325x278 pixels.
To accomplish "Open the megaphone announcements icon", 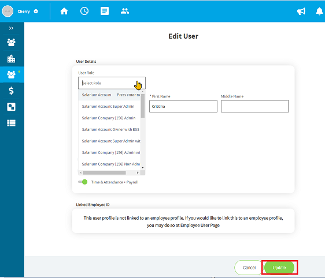I will (x=301, y=11).
